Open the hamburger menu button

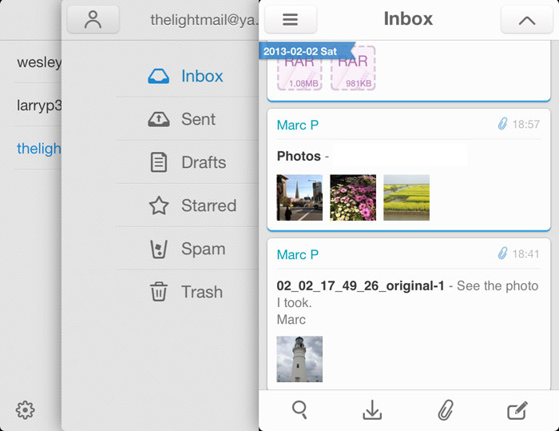[x=290, y=19]
